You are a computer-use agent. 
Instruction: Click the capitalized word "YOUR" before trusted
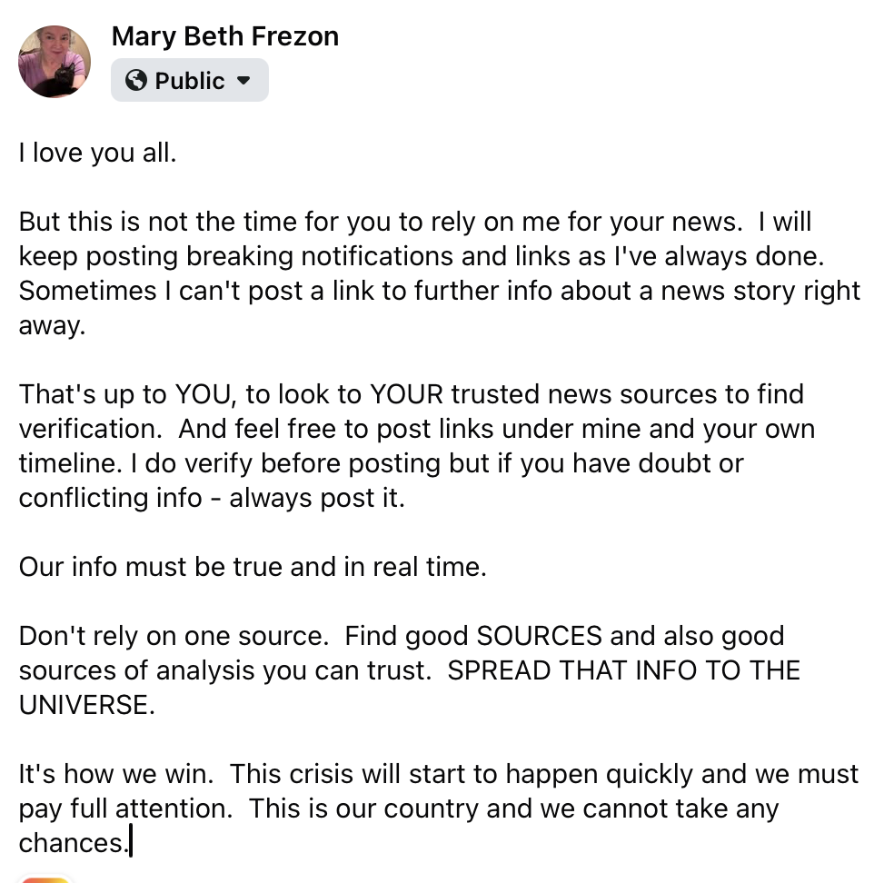pyautogui.click(x=406, y=394)
